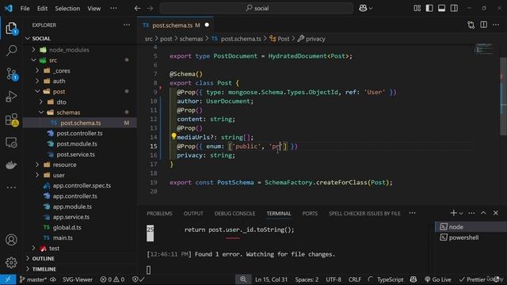This screenshot has width=507, height=285.
Task: Click the editor minimap preview
Action: tap(484, 48)
